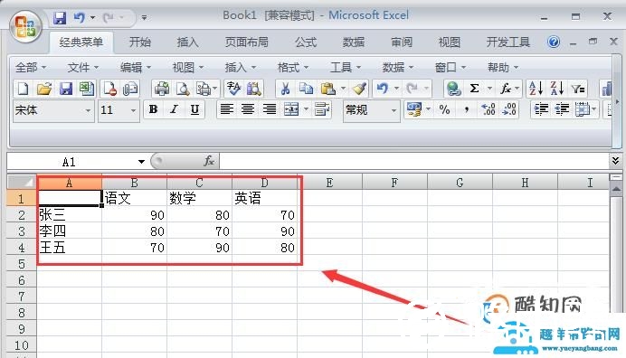This screenshot has height=358, width=626.
Task: Click cell containing 张三
Action: [70, 215]
